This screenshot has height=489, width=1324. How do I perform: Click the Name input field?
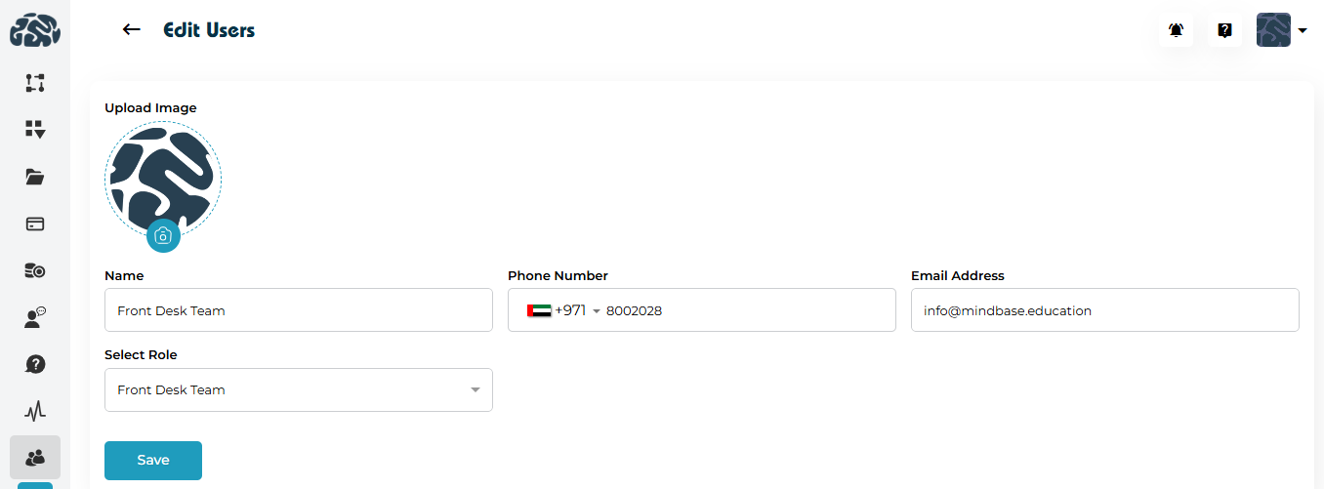click(x=298, y=310)
